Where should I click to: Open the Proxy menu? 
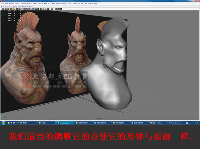point(58,4)
